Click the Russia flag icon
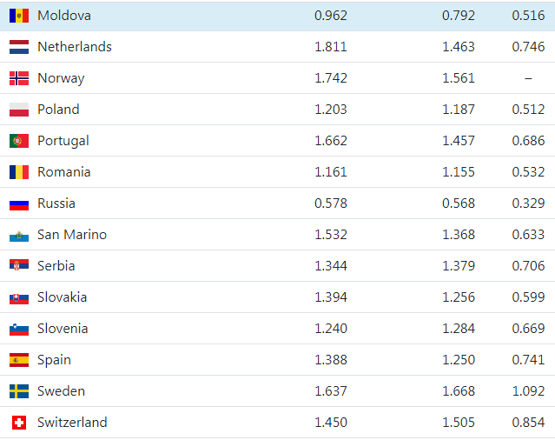Viewport: 555px width, 440px height. click(19, 203)
